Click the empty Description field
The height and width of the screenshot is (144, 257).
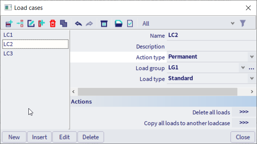212,46
